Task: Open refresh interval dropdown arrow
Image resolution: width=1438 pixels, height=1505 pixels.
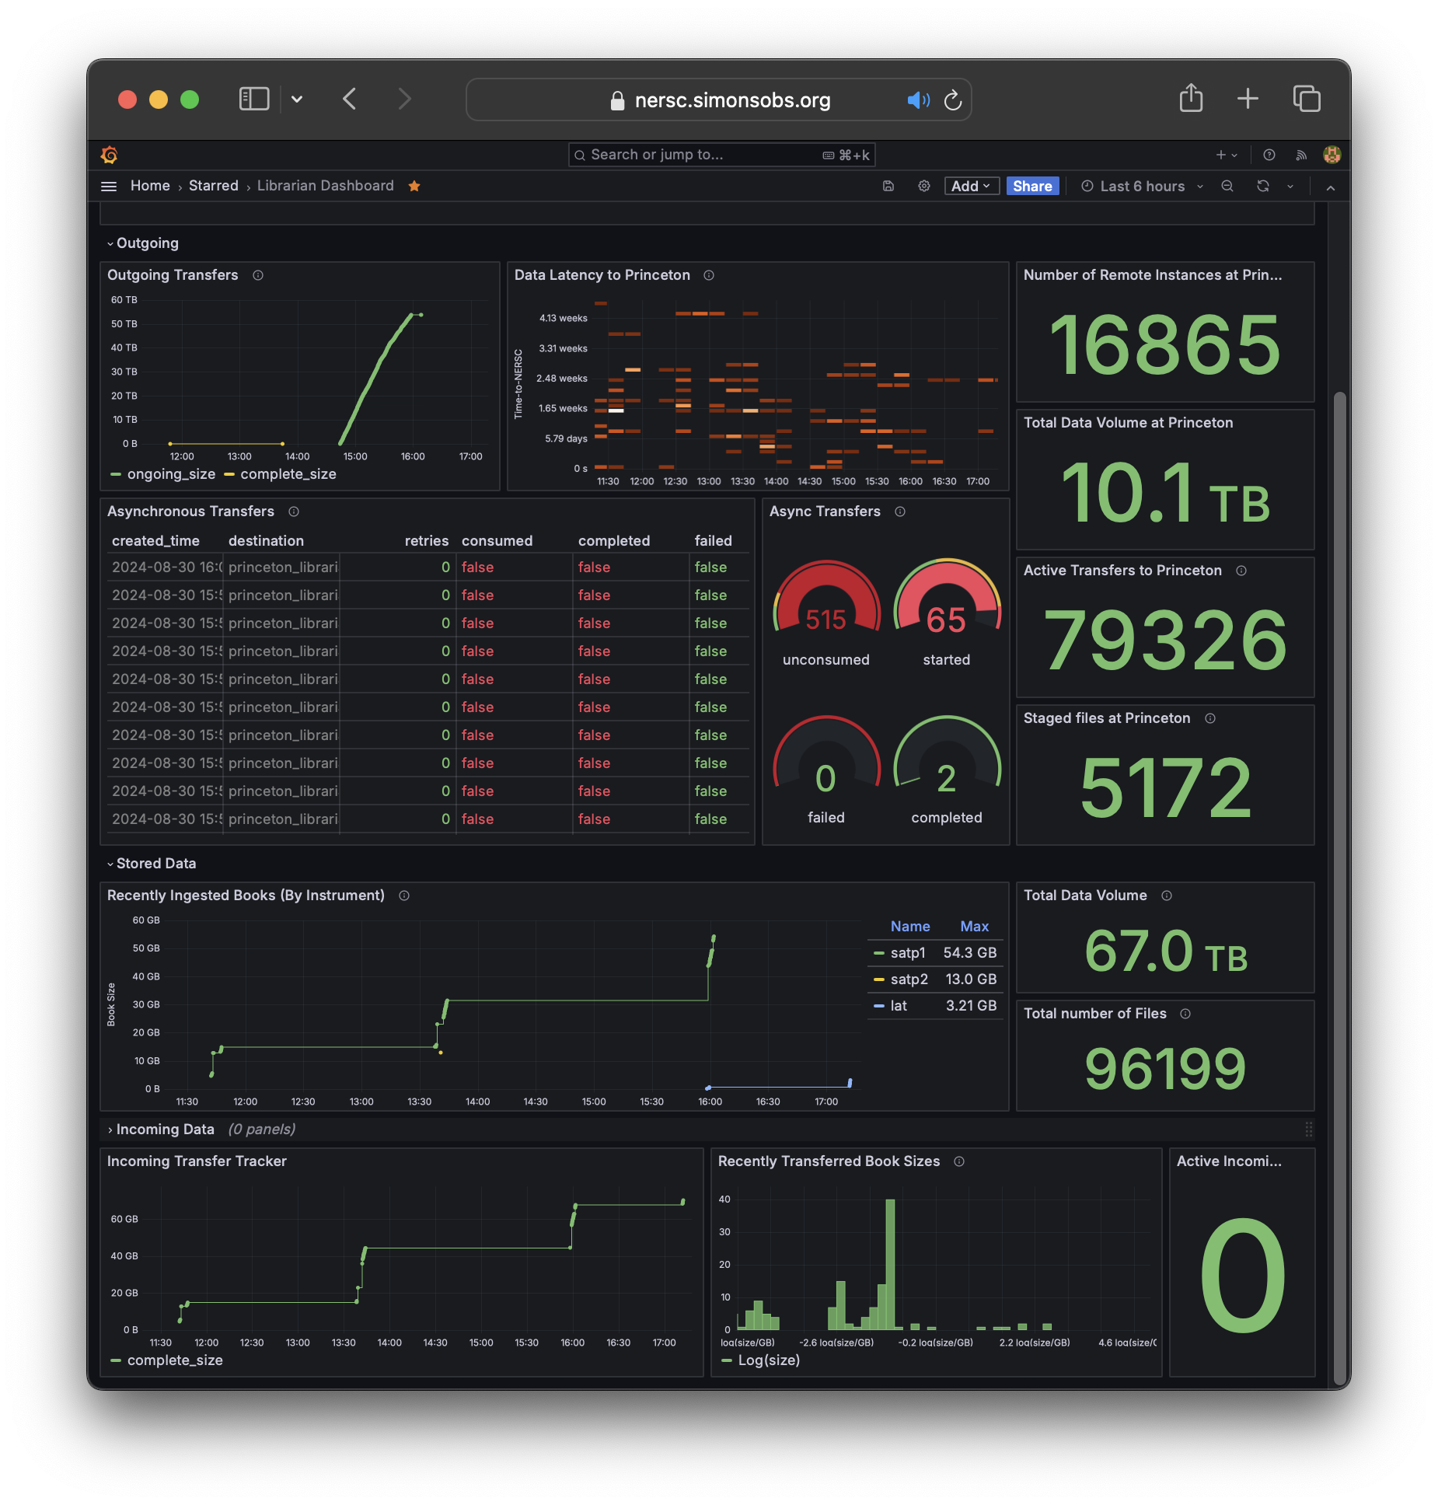Action: 1290,187
